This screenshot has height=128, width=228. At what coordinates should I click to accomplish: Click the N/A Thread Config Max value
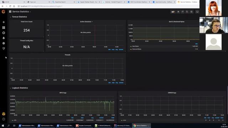(26, 47)
